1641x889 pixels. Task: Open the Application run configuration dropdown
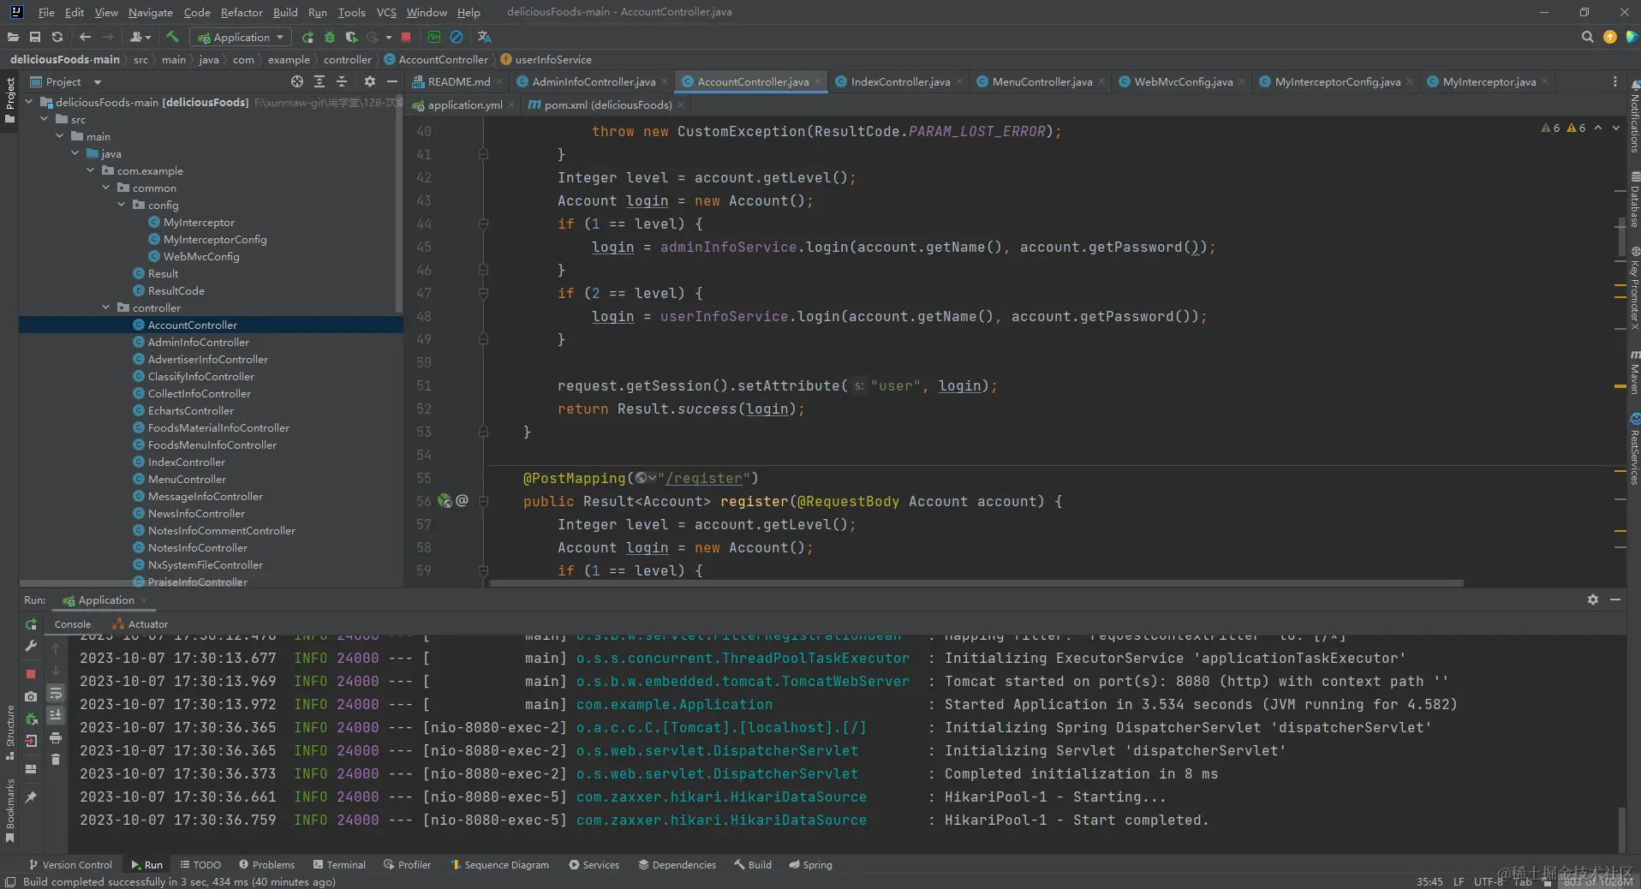[241, 37]
